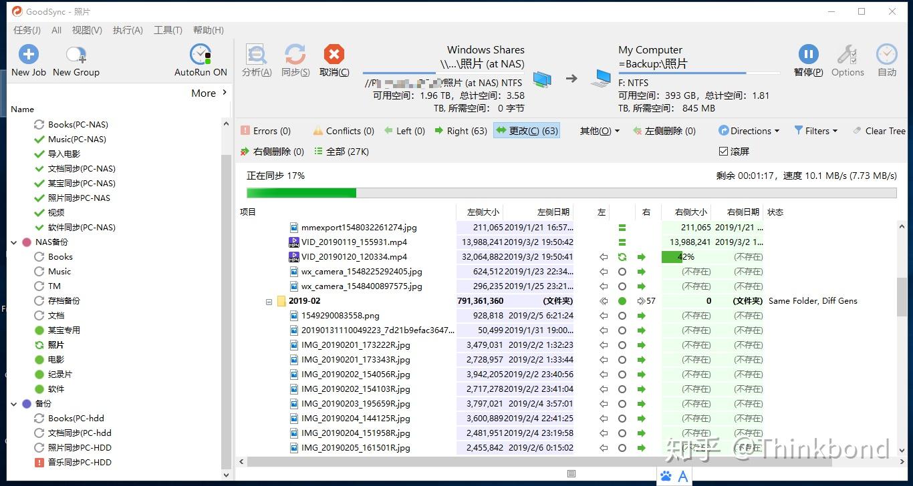913x486 pixels.
Task: Click the MP4 icon of VID_20190120_120334.mp4
Action: pos(294,257)
